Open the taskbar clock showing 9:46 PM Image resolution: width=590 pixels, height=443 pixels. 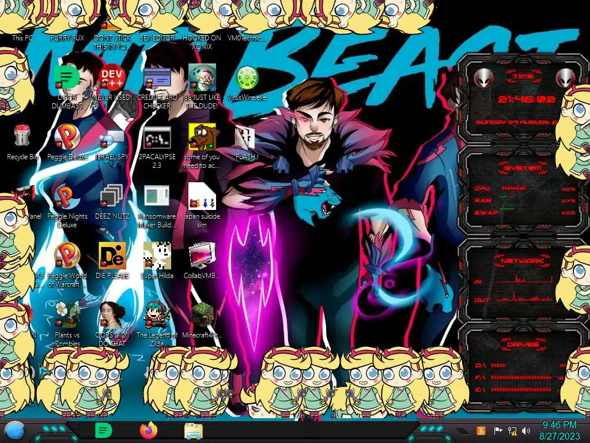click(559, 430)
